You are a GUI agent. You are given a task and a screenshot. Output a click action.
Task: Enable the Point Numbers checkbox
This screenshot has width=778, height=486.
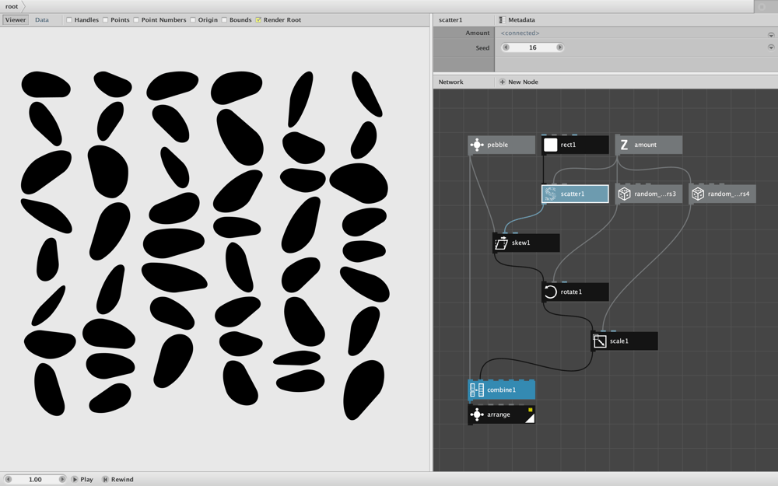pyautogui.click(x=136, y=20)
